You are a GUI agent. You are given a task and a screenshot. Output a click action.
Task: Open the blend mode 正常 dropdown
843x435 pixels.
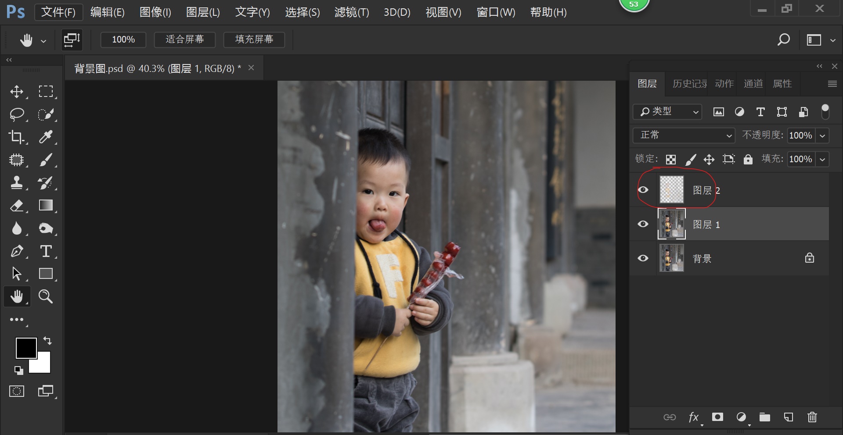(684, 135)
